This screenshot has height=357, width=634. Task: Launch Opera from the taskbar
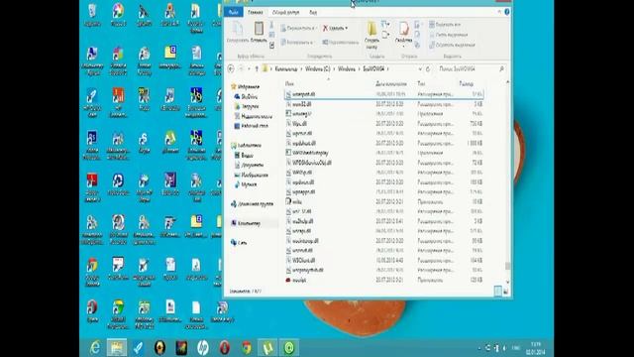225,347
